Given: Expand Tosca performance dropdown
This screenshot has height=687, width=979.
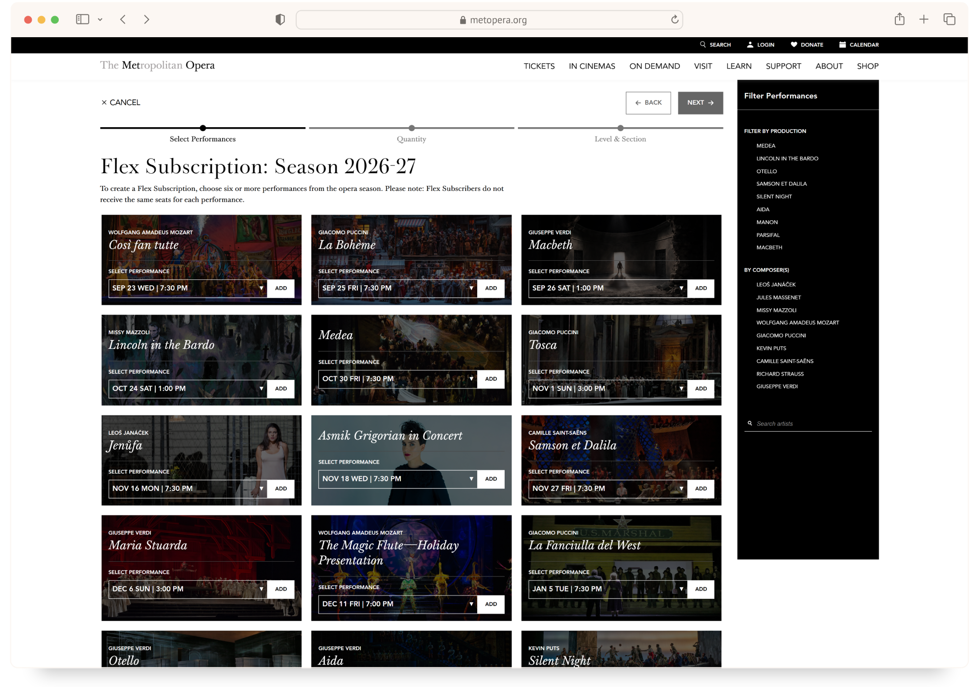Looking at the screenshot, I should pyautogui.click(x=607, y=389).
